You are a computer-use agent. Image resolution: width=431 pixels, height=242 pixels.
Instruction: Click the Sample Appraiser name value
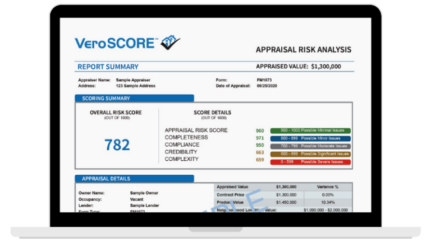pos(133,80)
